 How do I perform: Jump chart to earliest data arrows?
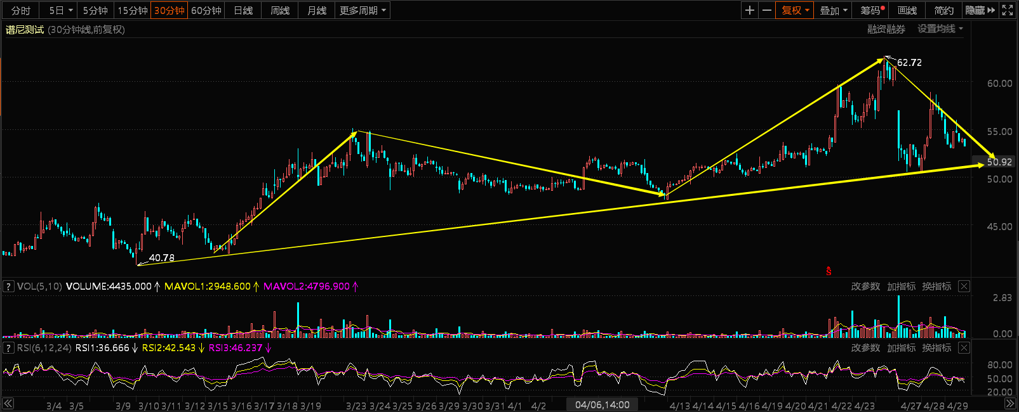tap(8, 404)
